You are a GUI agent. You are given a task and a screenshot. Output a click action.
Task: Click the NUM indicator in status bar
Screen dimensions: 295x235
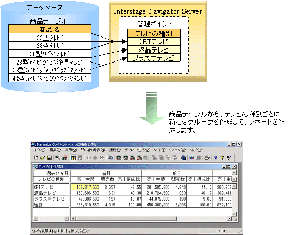click(221, 231)
